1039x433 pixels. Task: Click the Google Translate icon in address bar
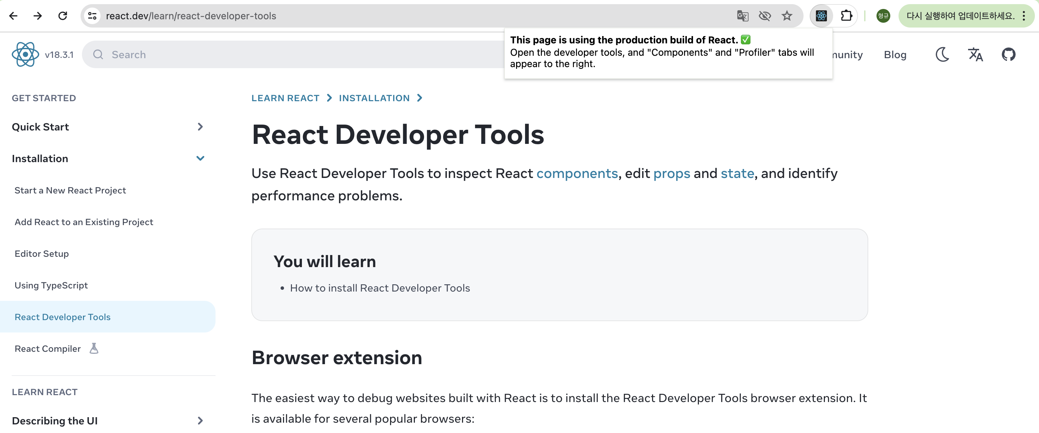coord(742,16)
